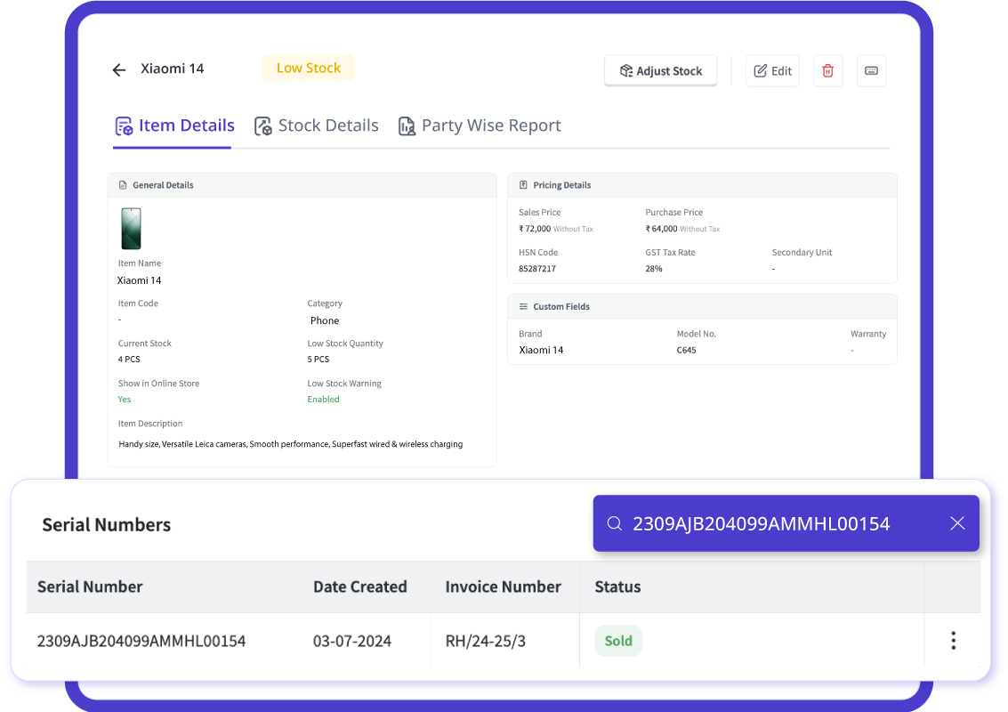Clear the serial number search with the X
Image resolution: width=1008 pixels, height=712 pixels.
pos(957,523)
